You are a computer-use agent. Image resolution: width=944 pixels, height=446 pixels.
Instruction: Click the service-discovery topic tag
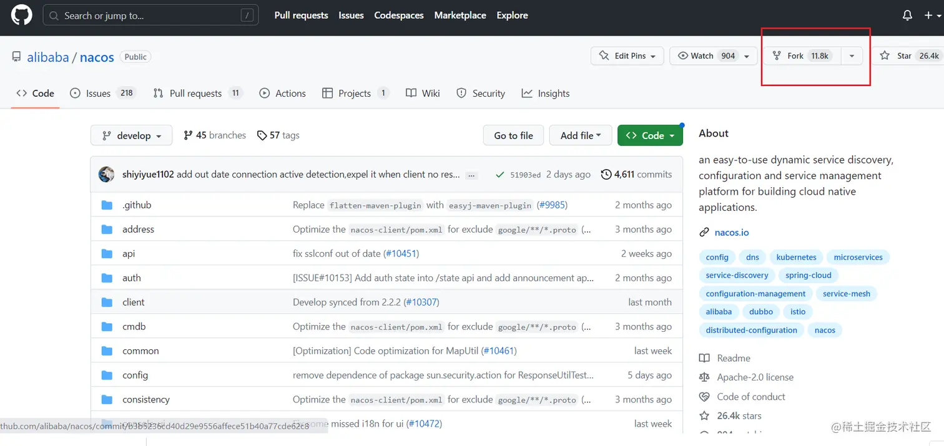click(x=737, y=275)
